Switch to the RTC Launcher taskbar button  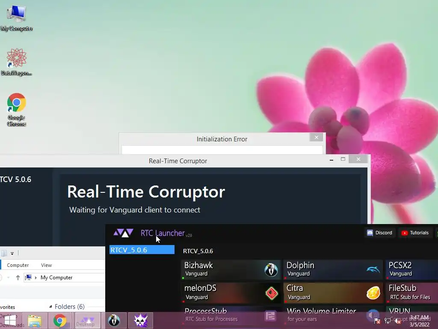pyautogui.click(x=87, y=320)
